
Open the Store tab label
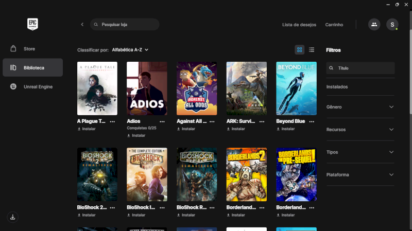coord(29,49)
